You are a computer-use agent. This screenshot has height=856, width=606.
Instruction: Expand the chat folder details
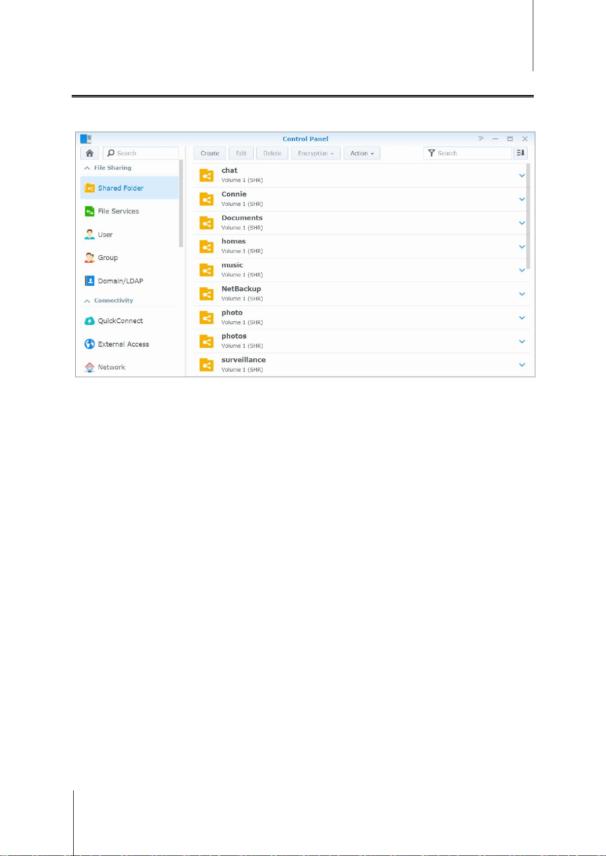click(522, 175)
